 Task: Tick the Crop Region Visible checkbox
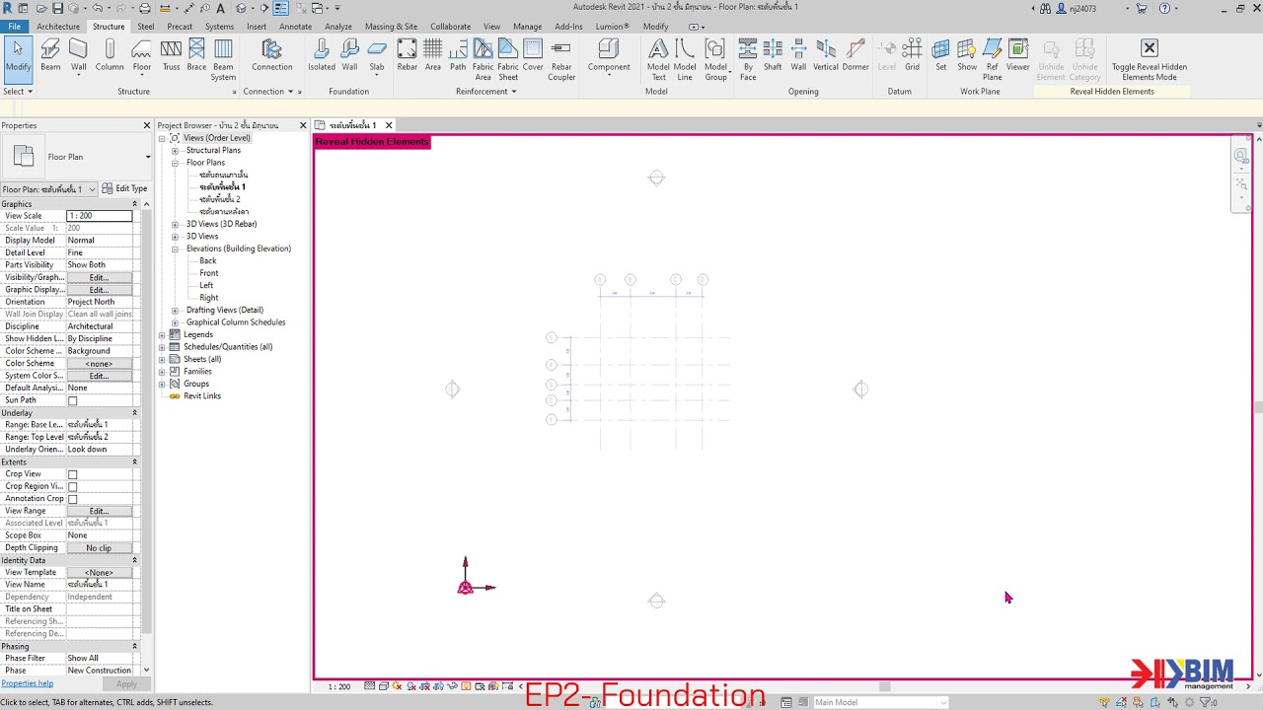(72, 486)
